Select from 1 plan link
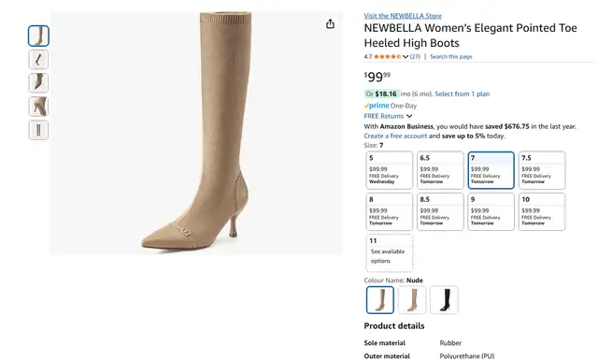The width and height of the screenshot is (598, 359). (463, 93)
